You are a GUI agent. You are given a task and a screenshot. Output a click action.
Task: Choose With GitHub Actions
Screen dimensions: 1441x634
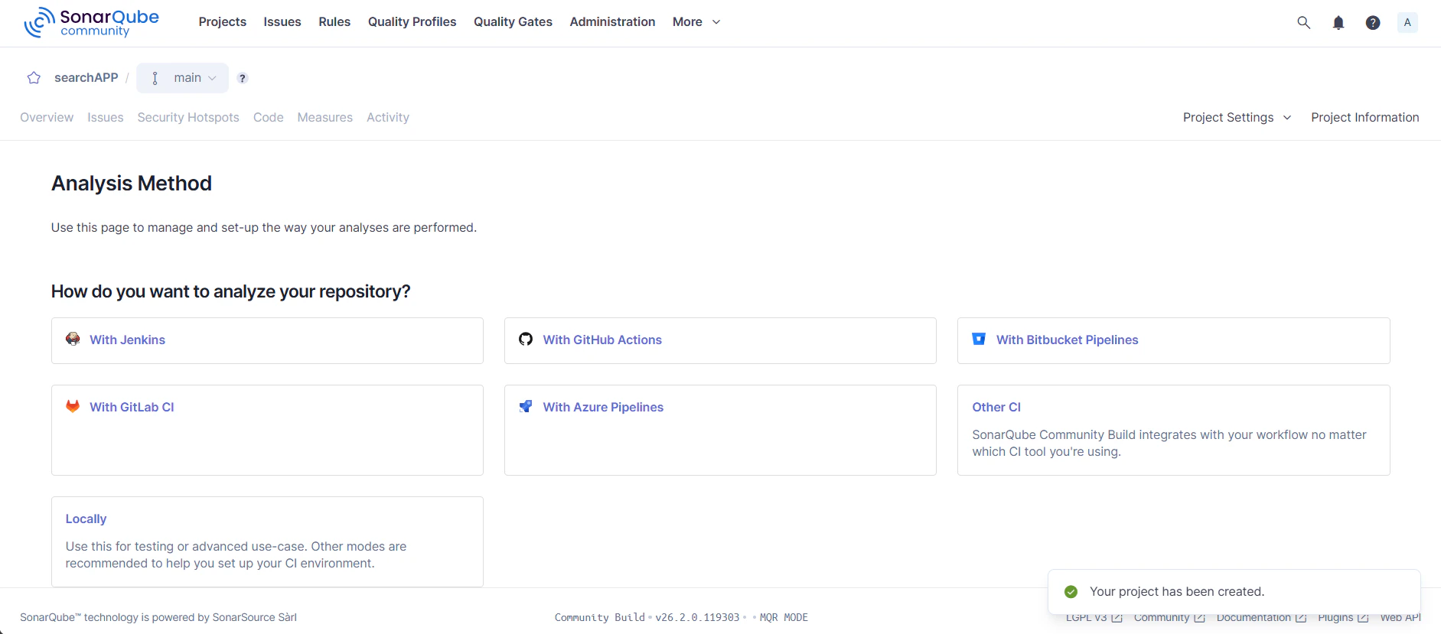tap(720, 340)
